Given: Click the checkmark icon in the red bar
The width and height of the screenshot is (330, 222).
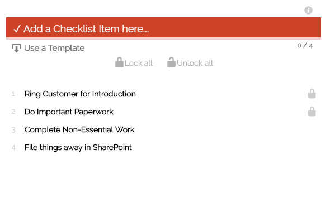Looking at the screenshot, I should [x=17, y=29].
